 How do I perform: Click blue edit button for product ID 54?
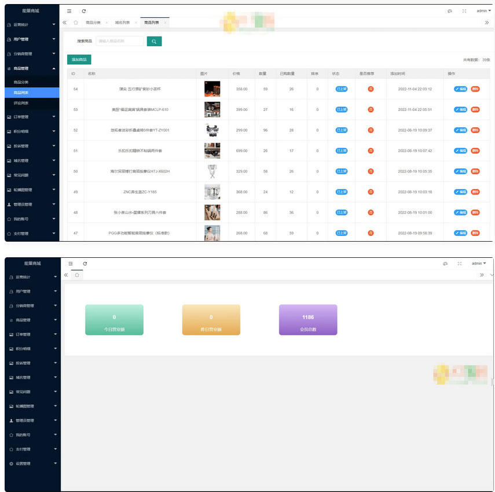[x=460, y=89]
